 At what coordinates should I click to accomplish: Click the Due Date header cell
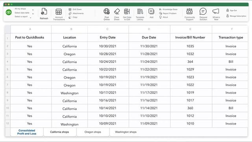coord(149,37)
